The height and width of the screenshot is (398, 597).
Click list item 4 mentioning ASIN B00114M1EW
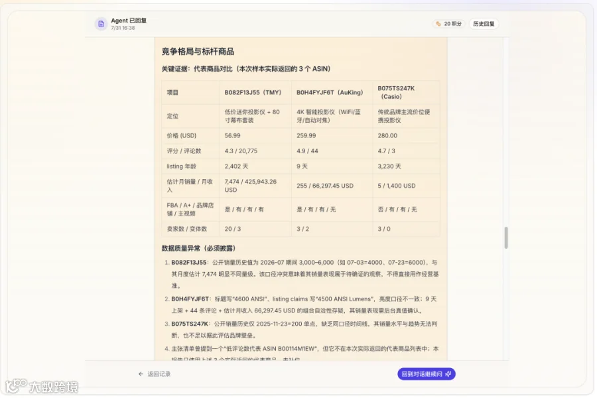point(304,353)
